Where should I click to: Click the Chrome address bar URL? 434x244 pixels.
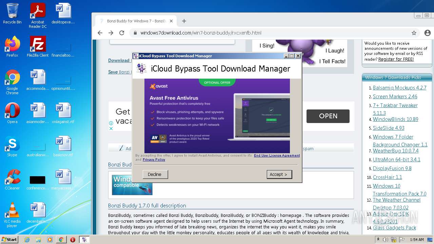[x=201, y=33]
